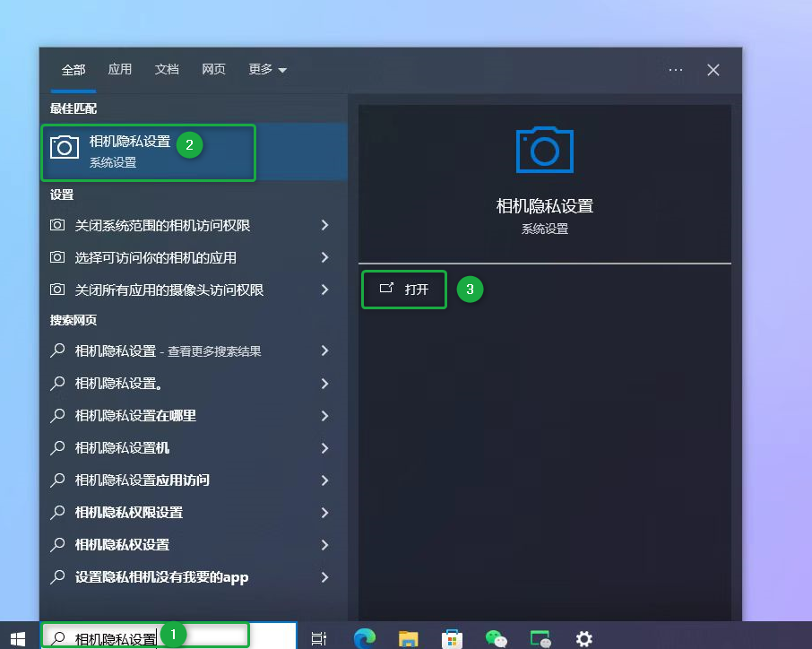Expand arrow for 关闭系统范围的相机访问权限

pos(324,225)
